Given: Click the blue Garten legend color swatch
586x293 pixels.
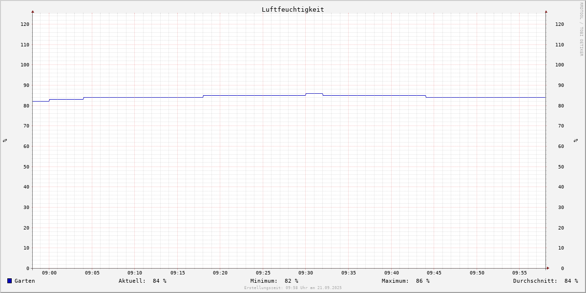Looking at the screenshot, I should click(9, 281).
